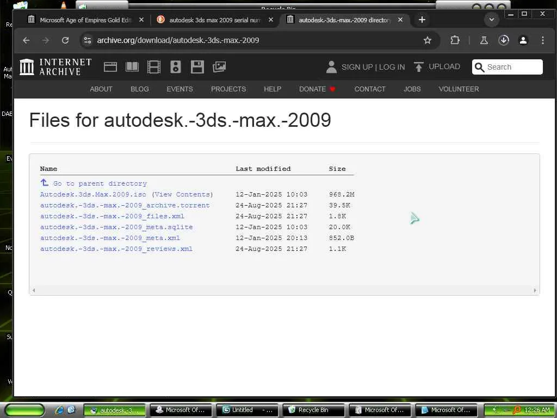Click the UPLOAD button
The width and height of the screenshot is (557, 418).
click(x=437, y=67)
